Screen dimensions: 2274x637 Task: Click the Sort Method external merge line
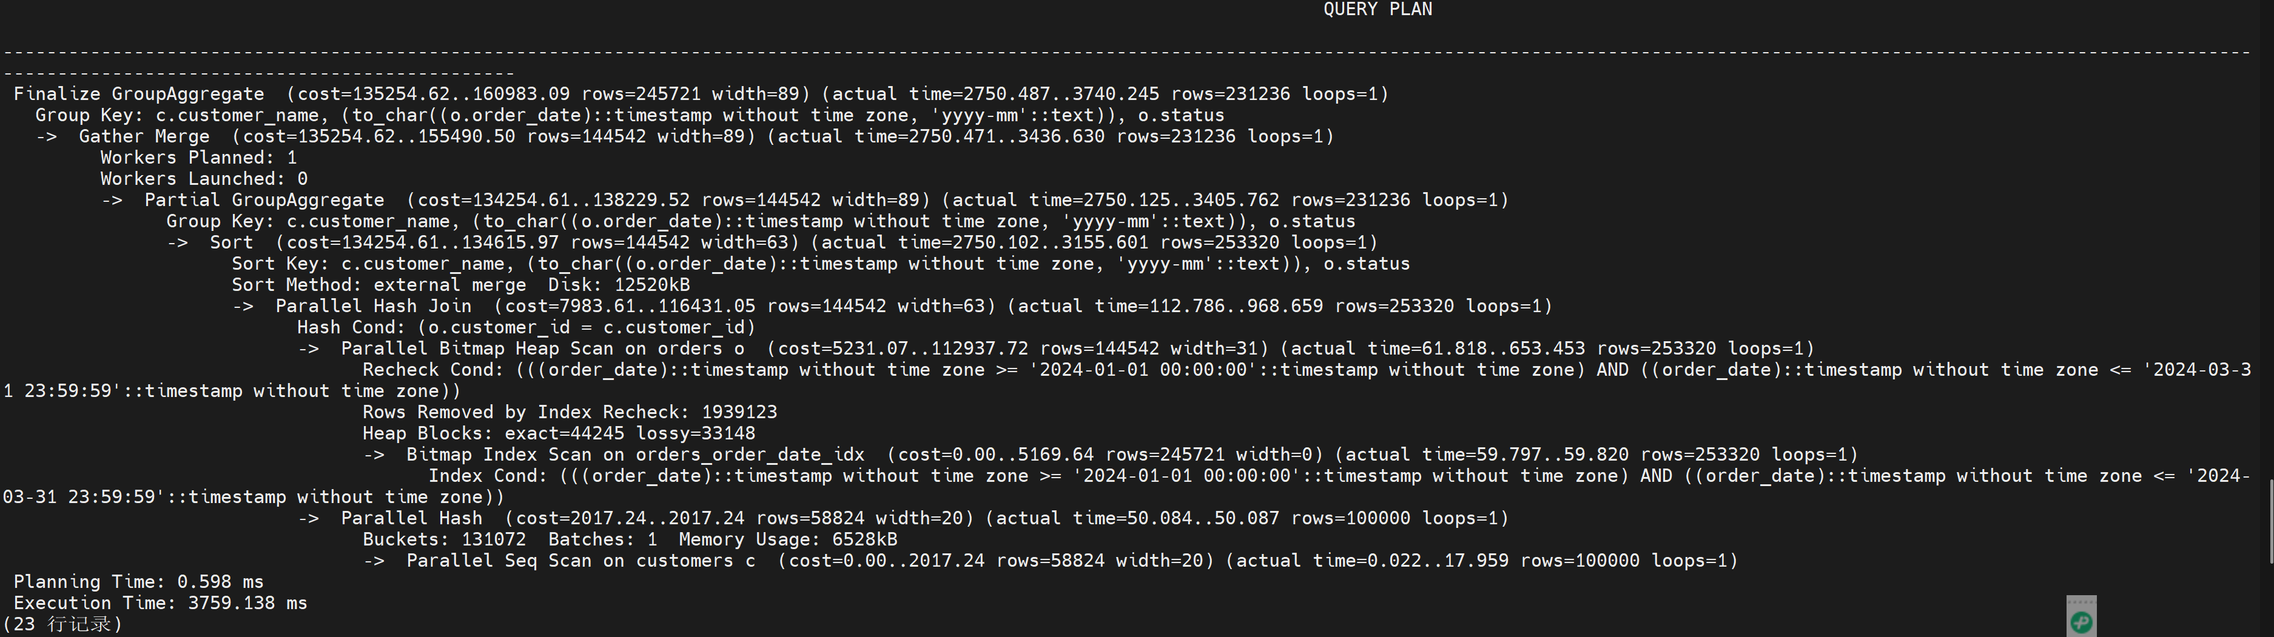[x=460, y=285]
